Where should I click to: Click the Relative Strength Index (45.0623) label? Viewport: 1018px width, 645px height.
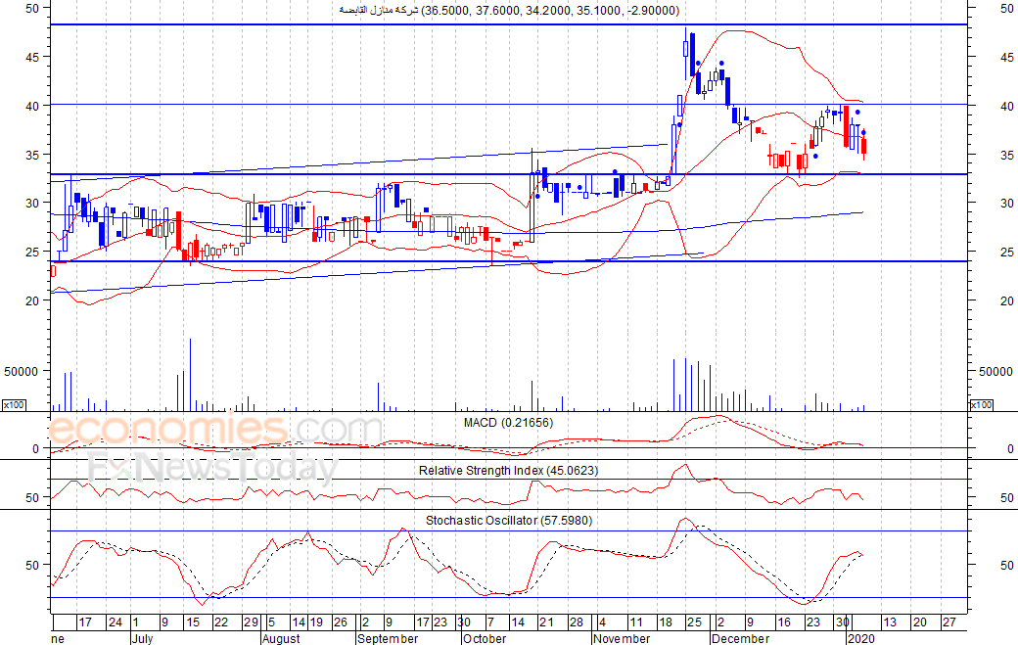click(x=508, y=470)
